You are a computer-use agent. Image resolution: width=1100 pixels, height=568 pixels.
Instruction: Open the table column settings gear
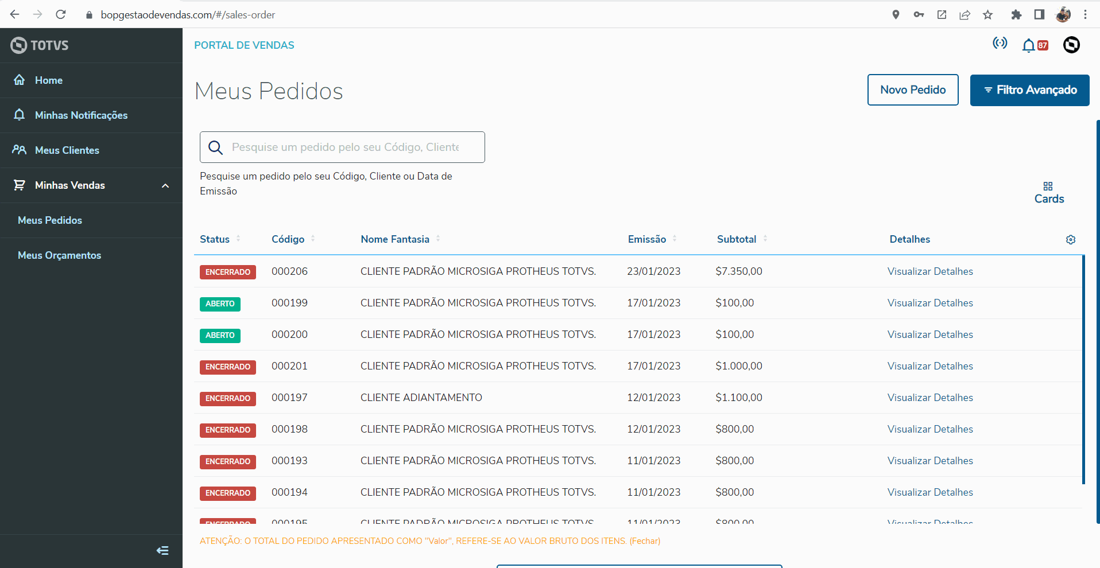click(1071, 240)
